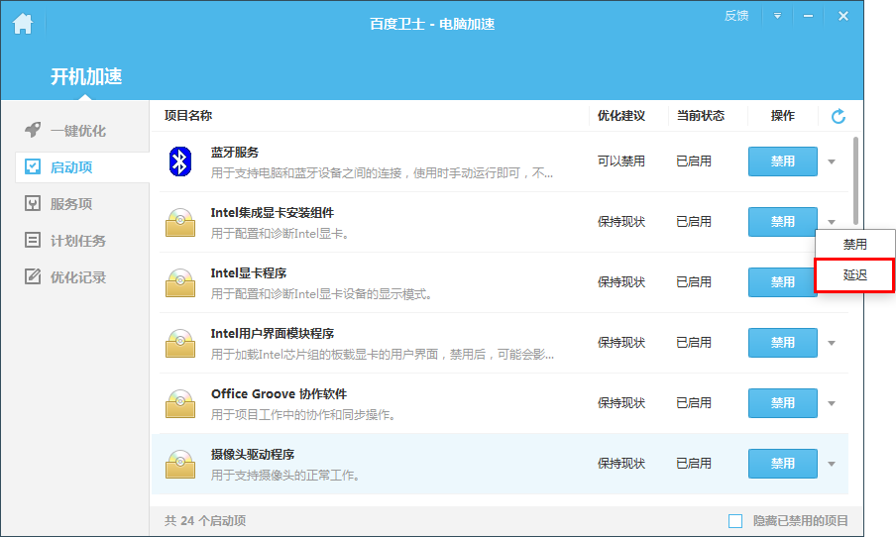Image resolution: width=896 pixels, height=537 pixels.
Task: Refresh the startup items list
Action: [x=839, y=117]
